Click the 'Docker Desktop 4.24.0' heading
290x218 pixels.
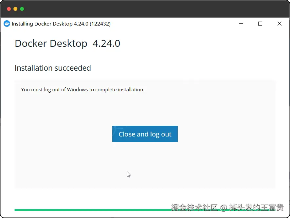[67, 44]
